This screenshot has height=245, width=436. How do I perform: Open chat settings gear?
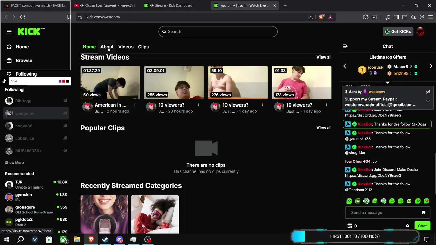point(407,226)
